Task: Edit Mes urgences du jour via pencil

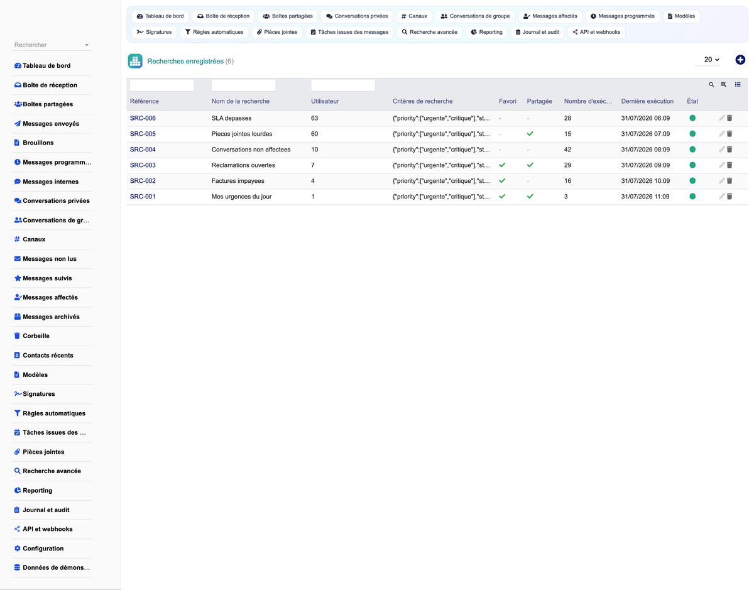Action: pos(722,197)
